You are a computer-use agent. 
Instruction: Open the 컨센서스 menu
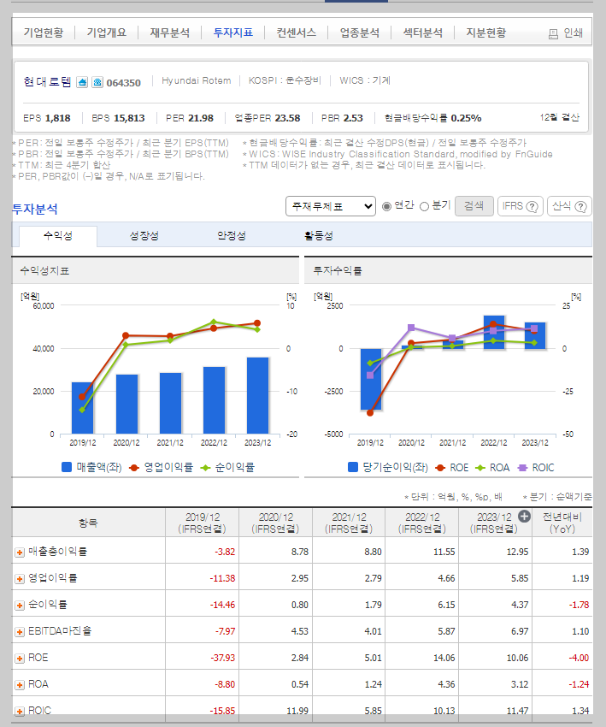296,33
